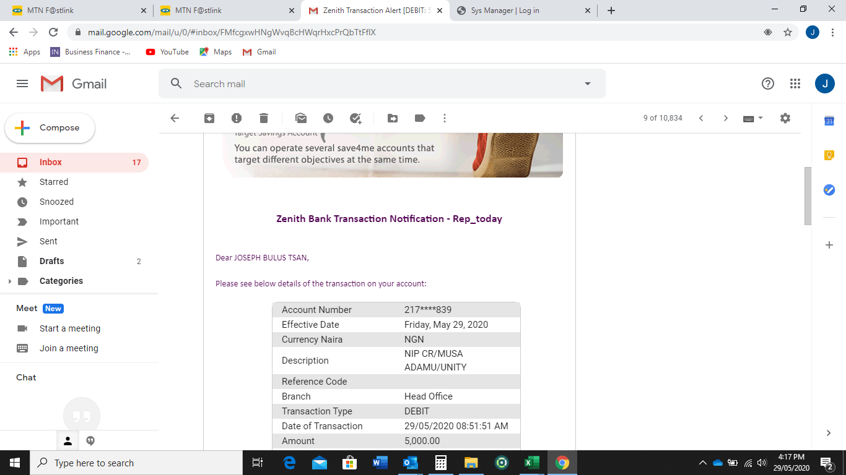The height and width of the screenshot is (475, 846).
Task: Expand Categories in sidebar
Action: click(9, 281)
